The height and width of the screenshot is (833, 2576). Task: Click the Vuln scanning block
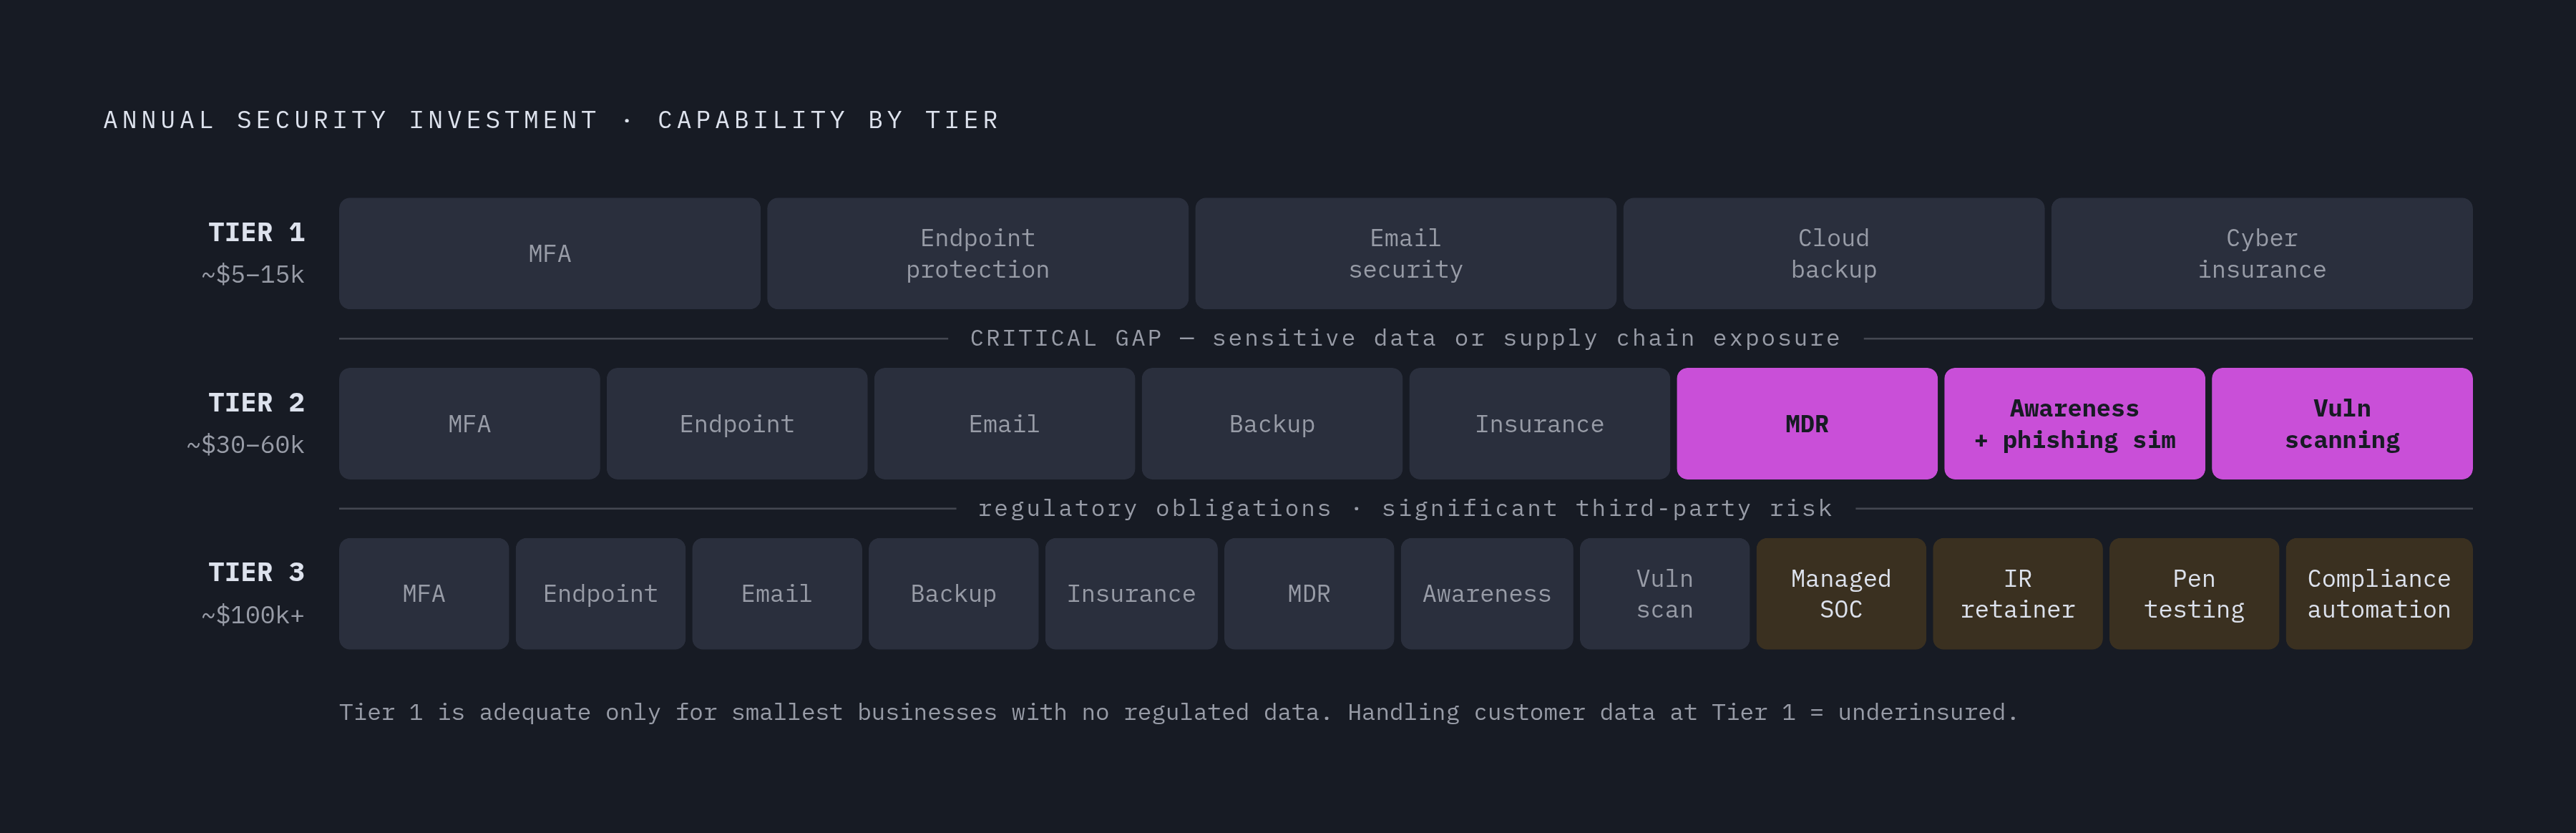click(2342, 424)
